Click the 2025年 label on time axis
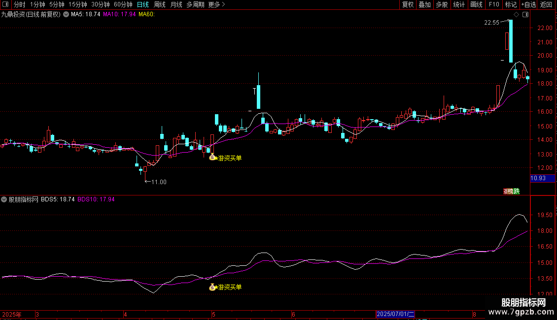 pos(12,314)
